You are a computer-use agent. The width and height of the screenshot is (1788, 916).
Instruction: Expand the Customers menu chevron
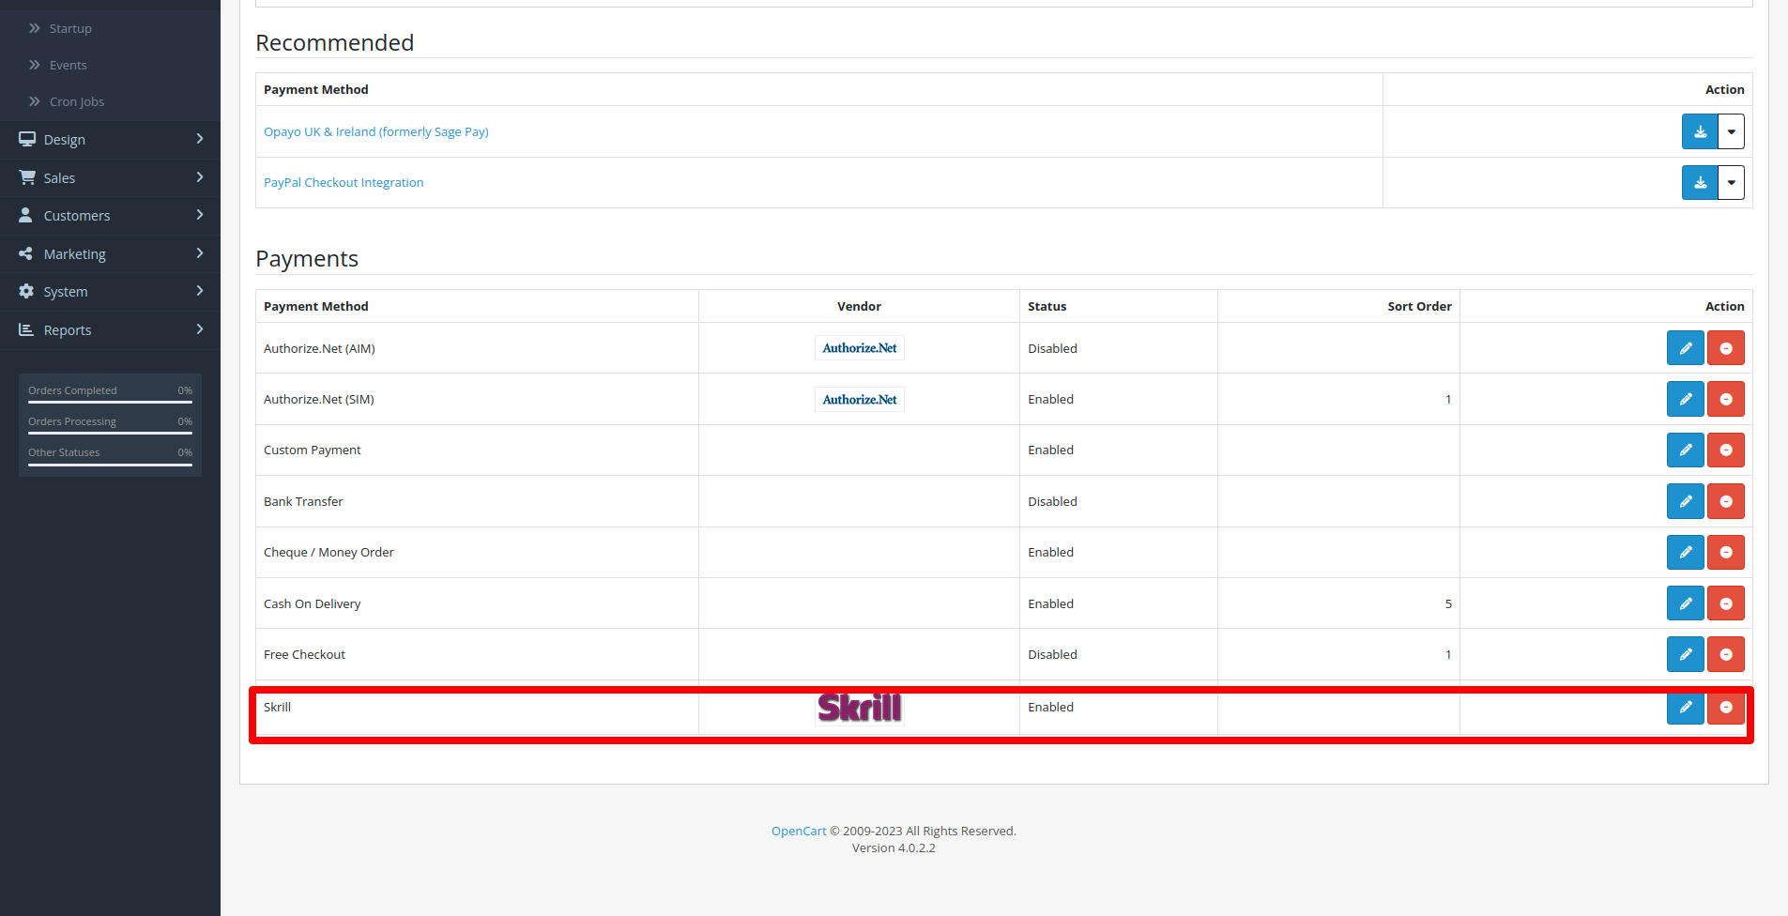[200, 215]
